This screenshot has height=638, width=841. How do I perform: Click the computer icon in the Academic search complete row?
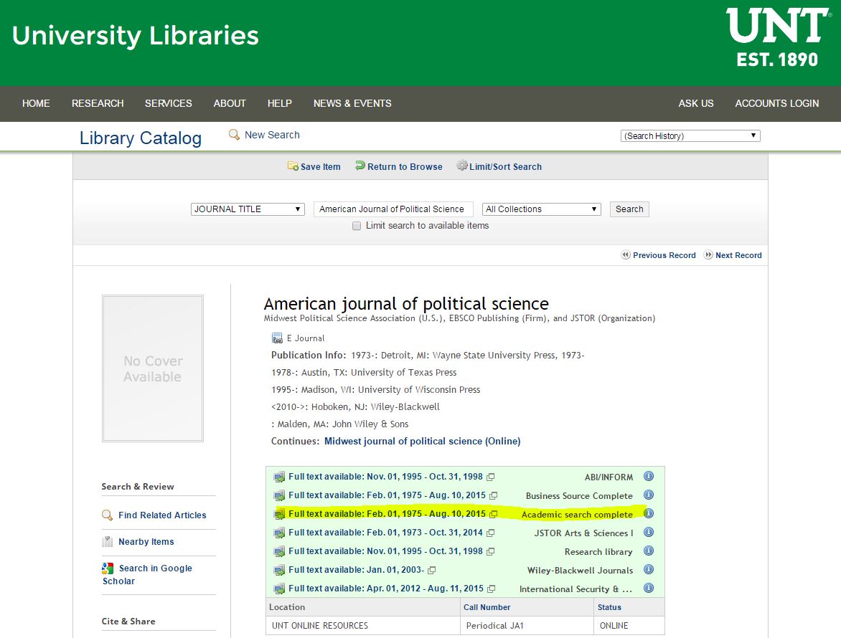pyautogui.click(x=279, y=514)
